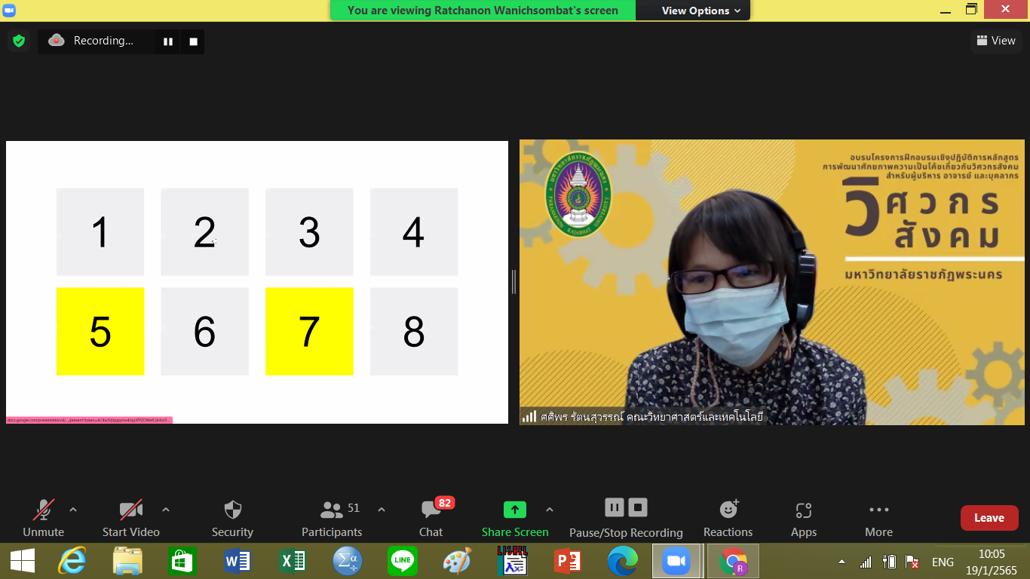
Task: Pause recording in the bottom toolbar
Action: (615, 507)
